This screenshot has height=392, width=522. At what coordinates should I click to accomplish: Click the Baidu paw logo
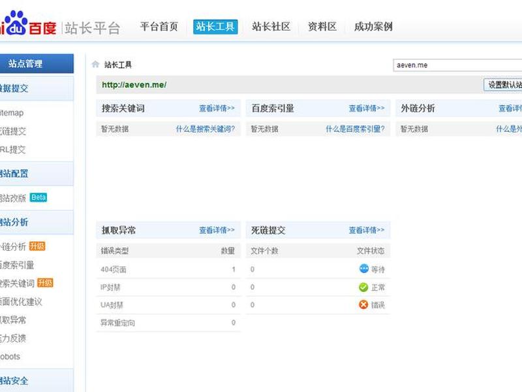click(x=17, y=23)
